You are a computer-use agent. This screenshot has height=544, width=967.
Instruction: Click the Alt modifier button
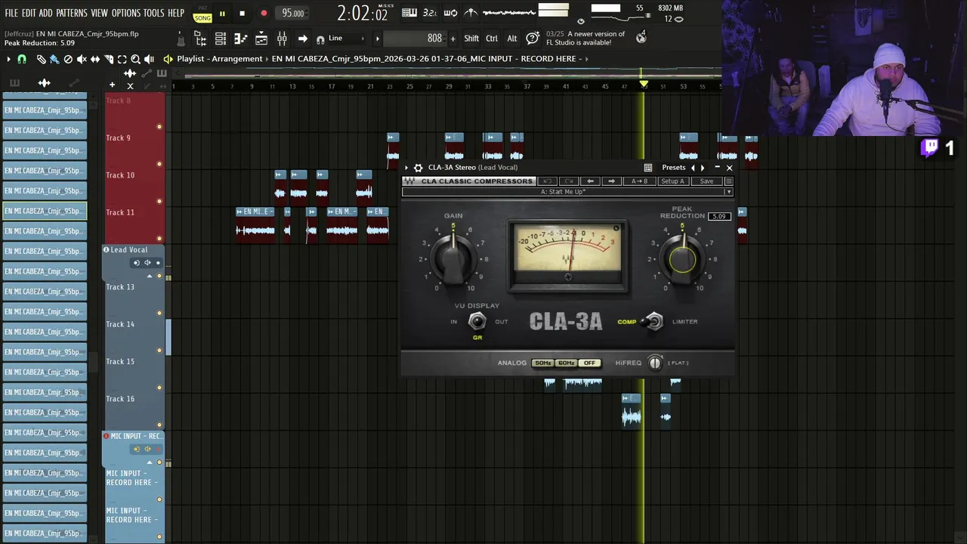pos(512,39)
